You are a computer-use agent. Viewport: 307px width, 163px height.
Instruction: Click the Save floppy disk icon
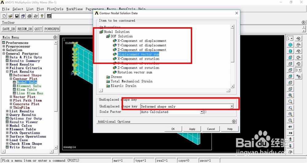(x=17, y=16)
